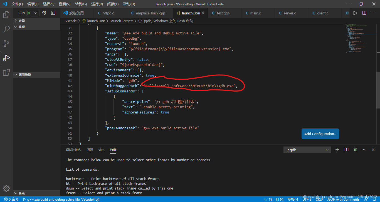380x202 pixels.
Task: Click the JSON with Comments language mode
Action: click(x=343, y=199)
